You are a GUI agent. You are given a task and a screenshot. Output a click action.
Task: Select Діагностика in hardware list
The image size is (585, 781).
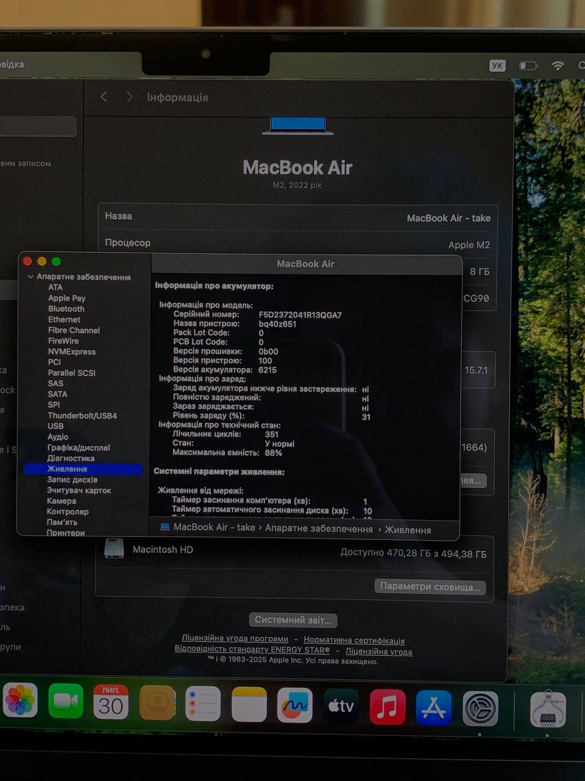click(71, 458)
